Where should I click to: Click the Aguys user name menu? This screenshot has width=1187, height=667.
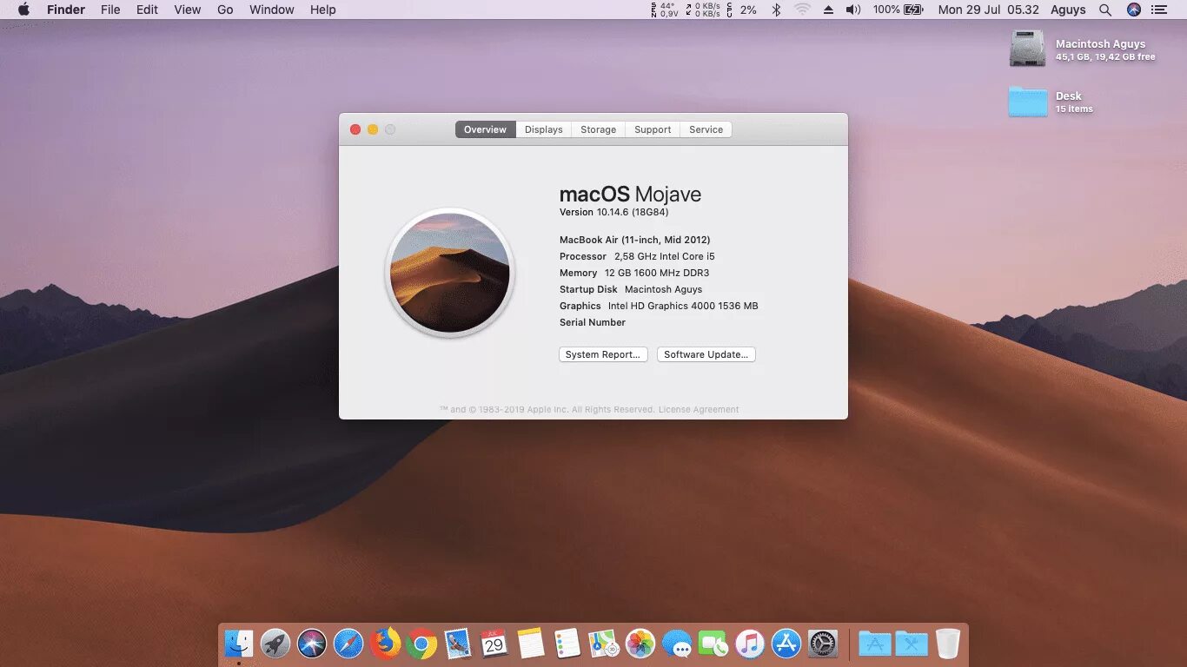[x=1068, y=10]
